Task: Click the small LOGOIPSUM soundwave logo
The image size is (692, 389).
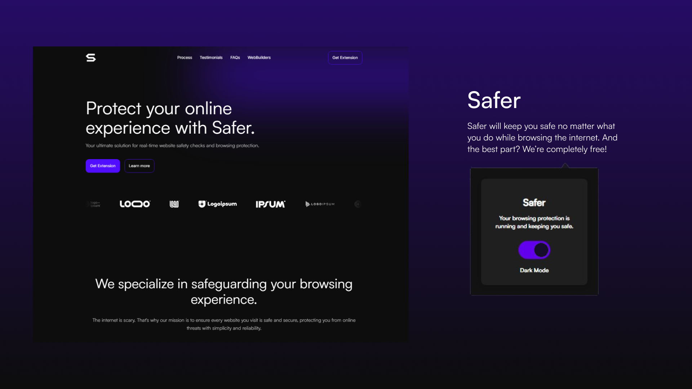Action: pyautogui.click(x=320, y=204)
